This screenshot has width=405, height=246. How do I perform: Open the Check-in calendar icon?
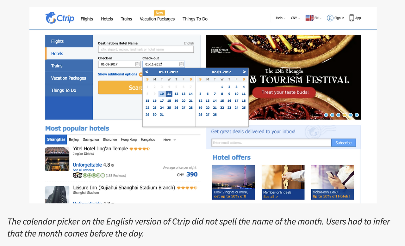(x=137, y=64)
